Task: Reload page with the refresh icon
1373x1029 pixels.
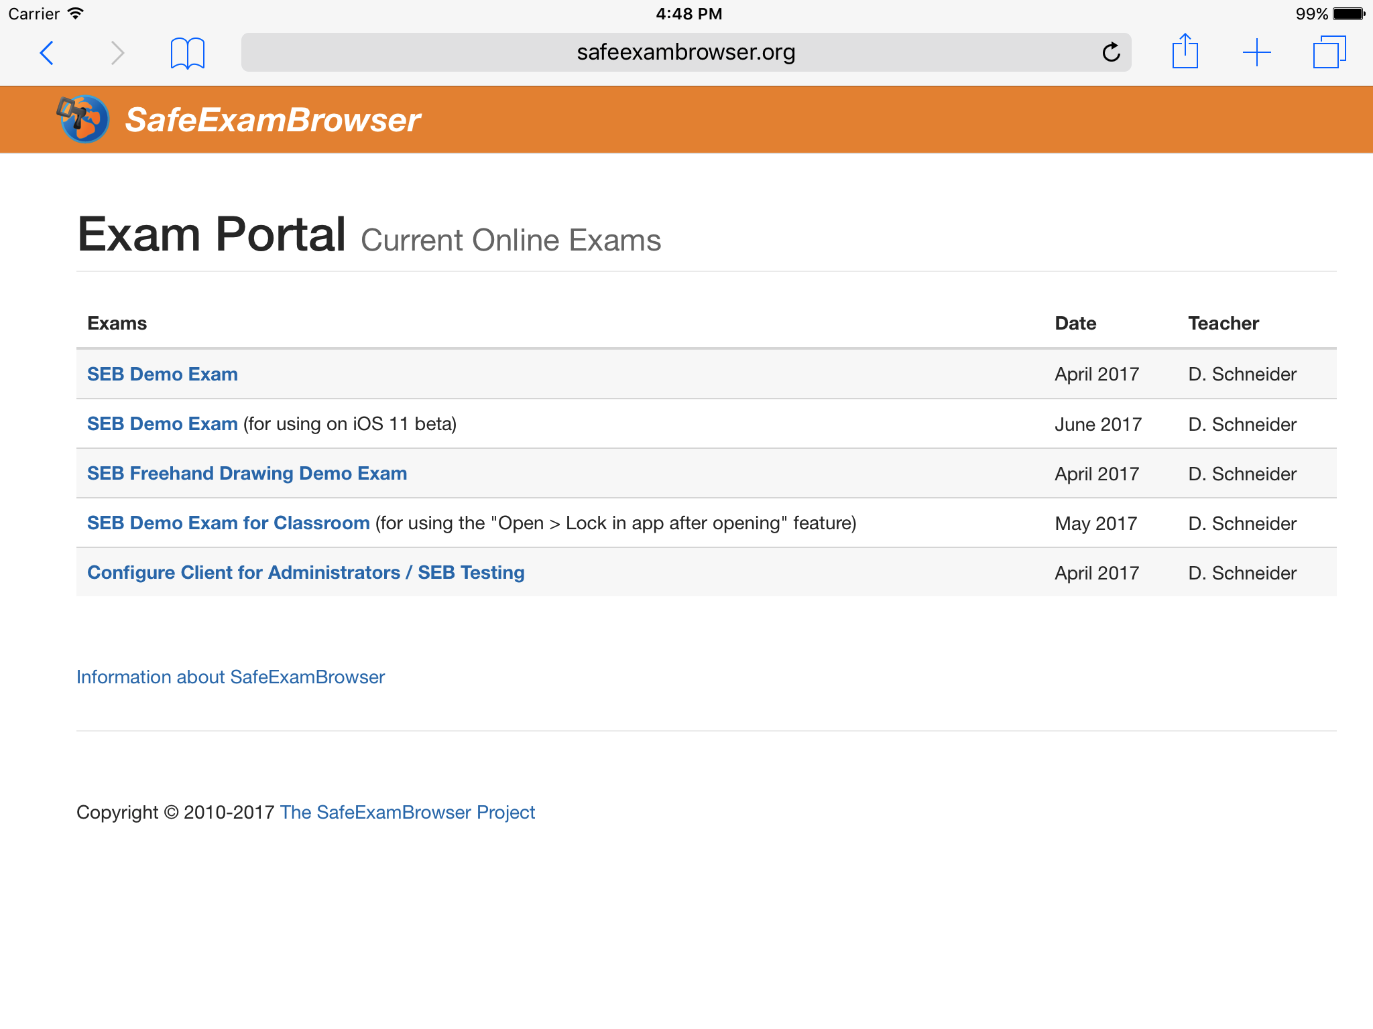Action: [1111, 52]
